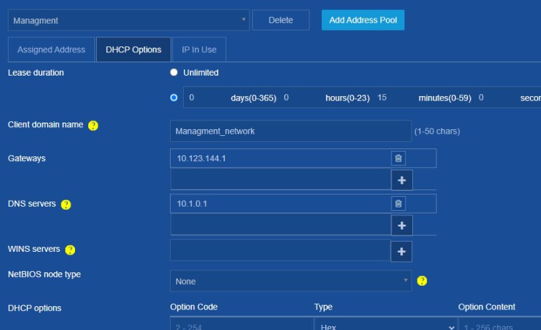Click the Delete button
This screenshot has width=541, height=330.
coord(281,20)
